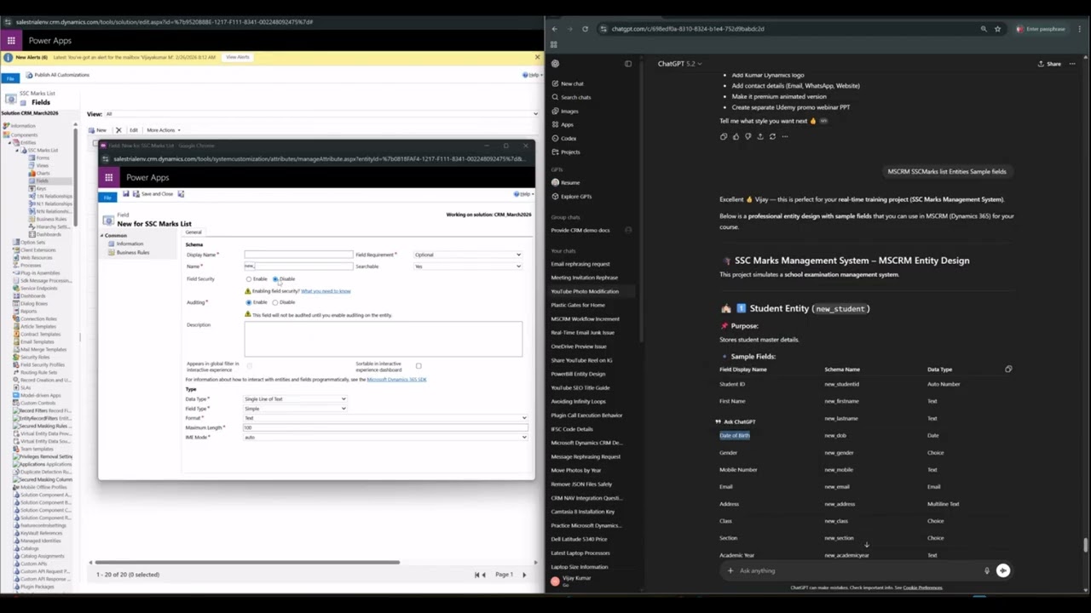Open the More Actions dropdown
The height and width of the screenshot is (613, 1091).
[162, 130]
